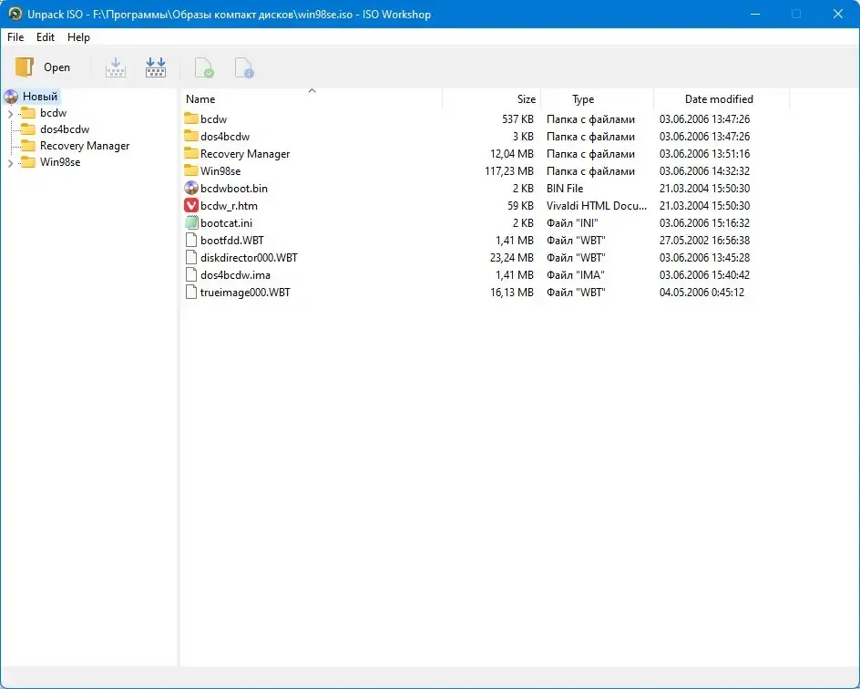Click the BIN File type cell
The width and height of the screenshot is (860, 689).
[x=565, y=188]
